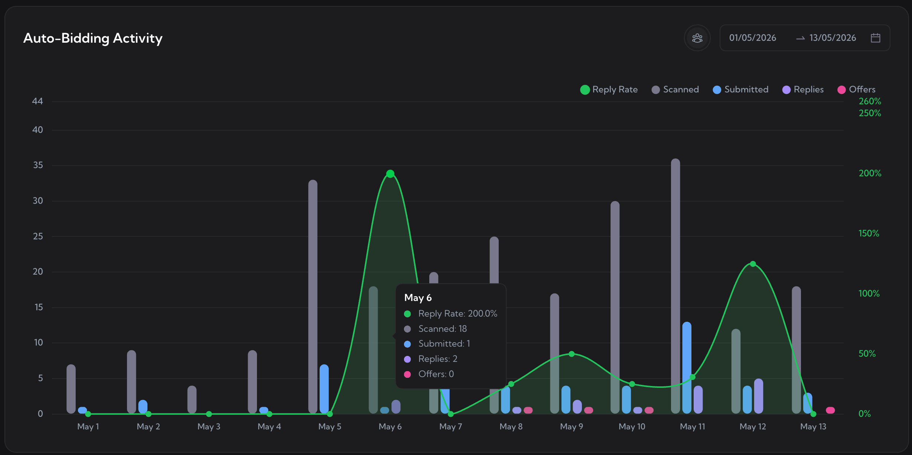912x455 pixels.
Task: Click the May 1 x-axis label
Action: pyautogui.click(x=88, y=427)
